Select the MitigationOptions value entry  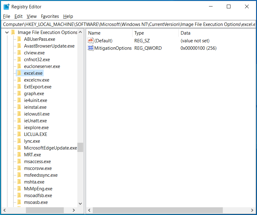113,48
